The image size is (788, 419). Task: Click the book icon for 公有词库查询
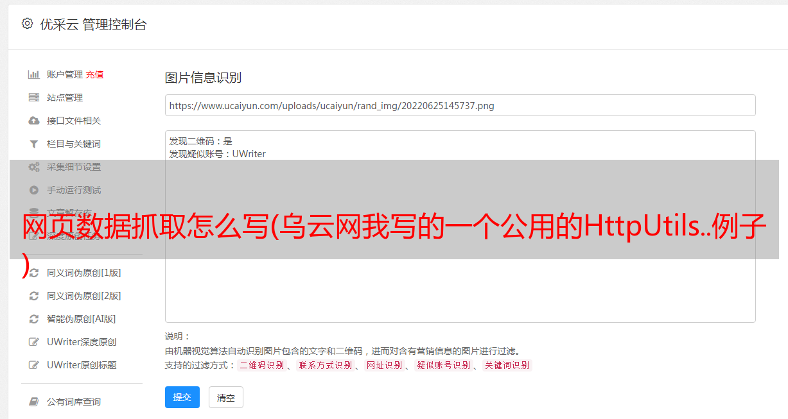coord(34,402)
